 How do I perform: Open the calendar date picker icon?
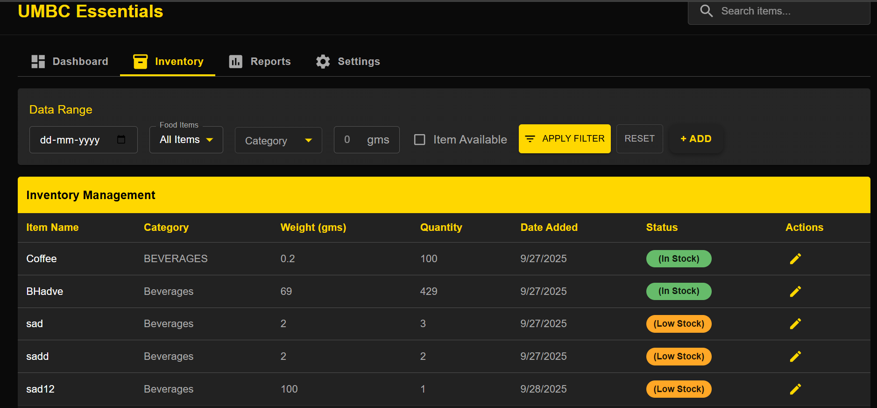click(x=121, y=140)
